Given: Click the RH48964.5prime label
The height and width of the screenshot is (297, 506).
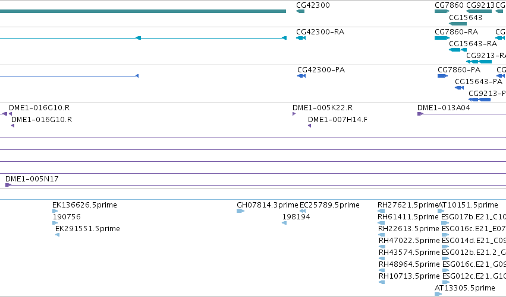Looking at the screenshot, I should [x=409, y=264].
